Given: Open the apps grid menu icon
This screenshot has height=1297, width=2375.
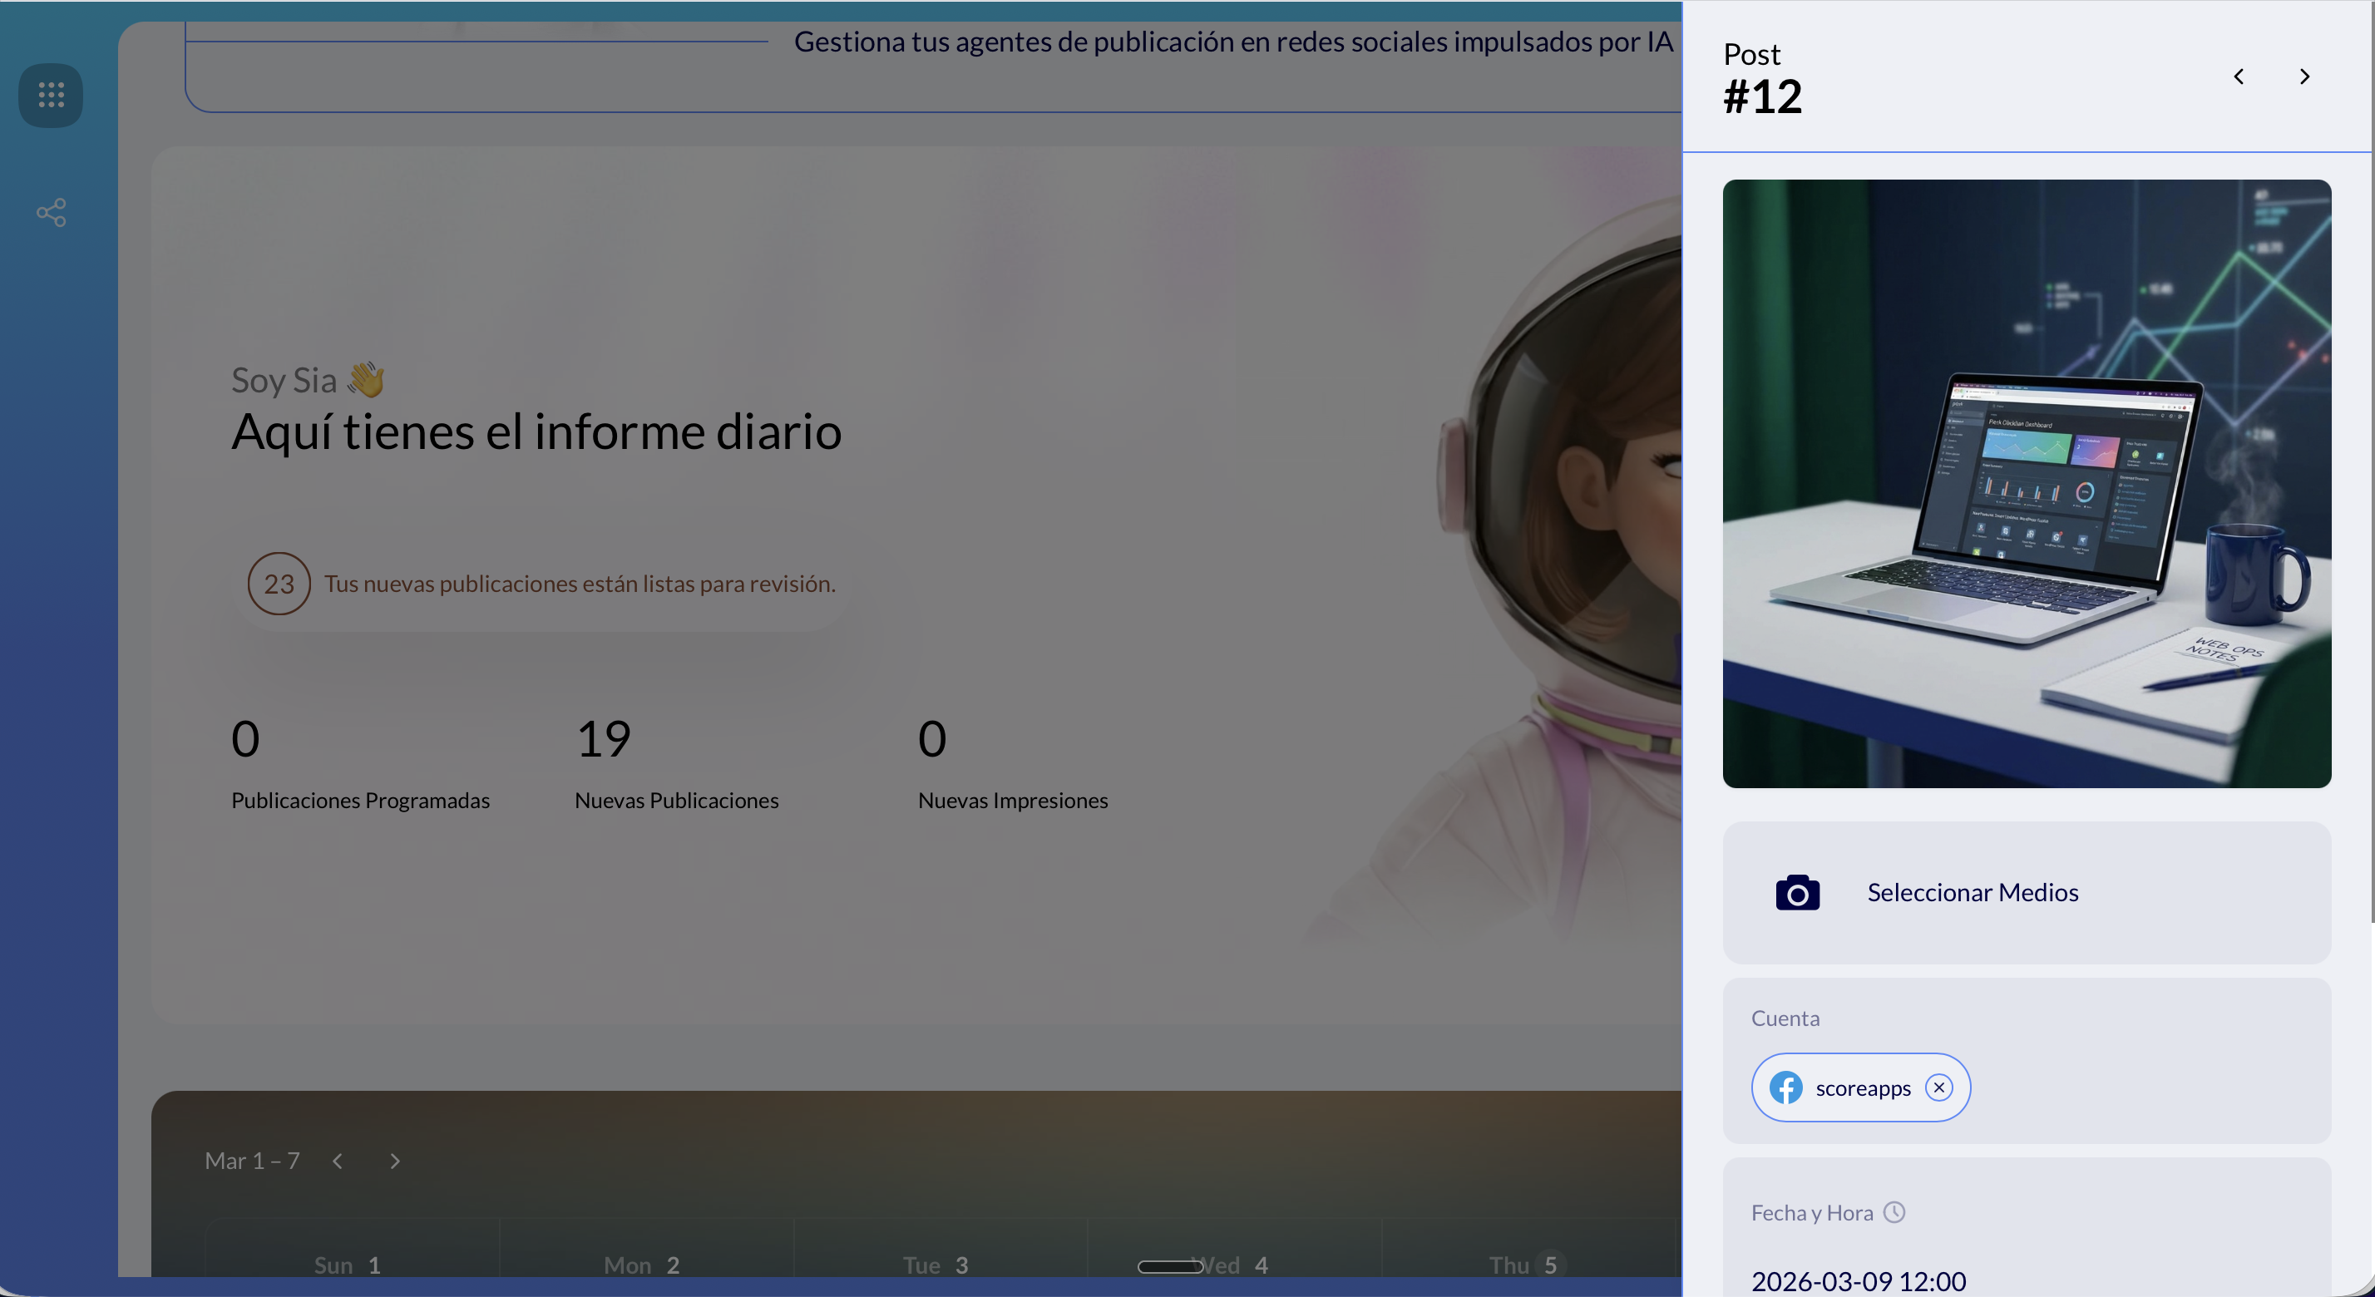Looking at the screenshot, I should [x=51, y=95].
